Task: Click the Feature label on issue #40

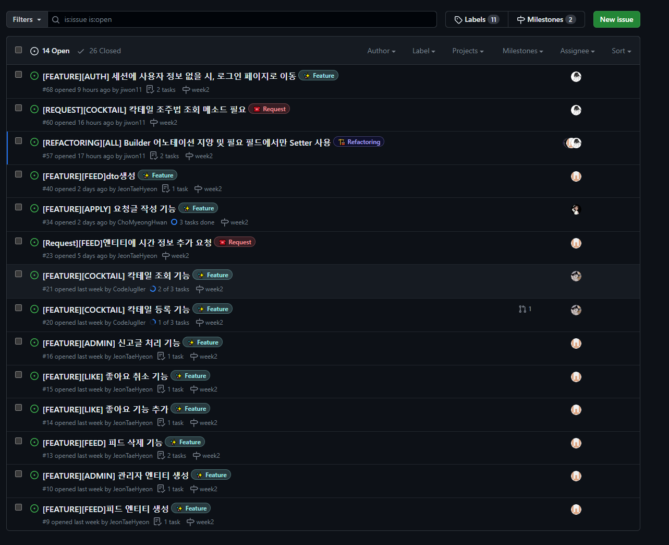Action: tap(157, 175)
